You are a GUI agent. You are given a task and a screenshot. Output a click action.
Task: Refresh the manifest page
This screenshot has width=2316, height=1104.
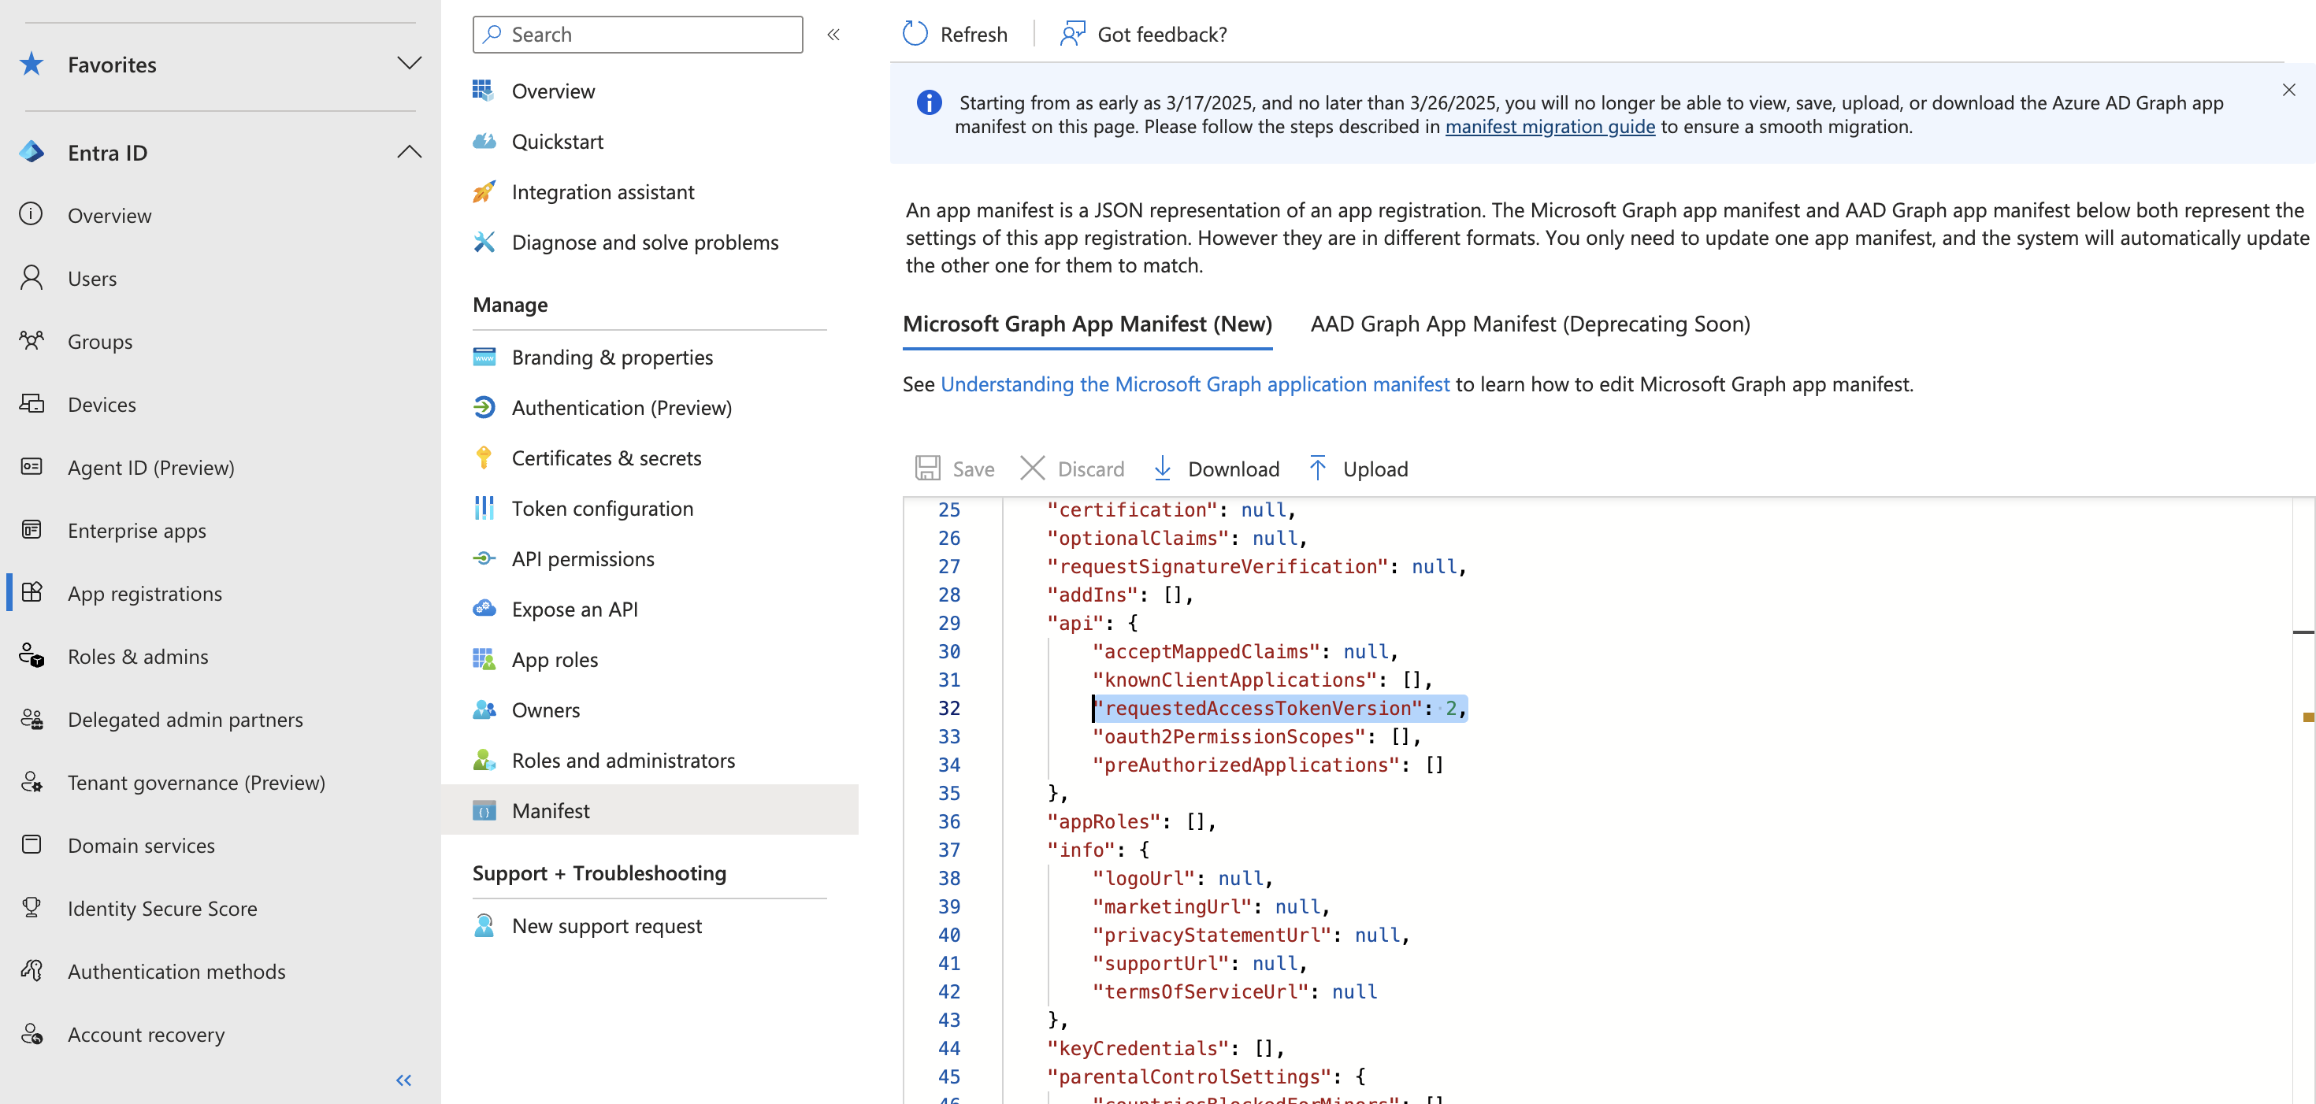956,33
